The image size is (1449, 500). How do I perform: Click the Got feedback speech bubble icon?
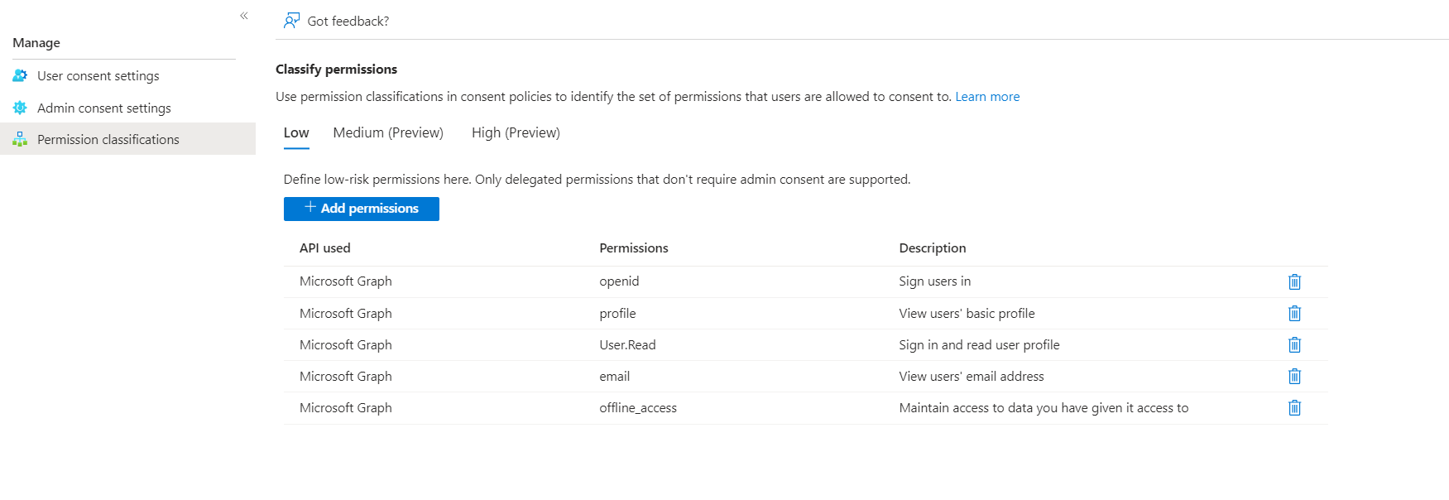291,20
